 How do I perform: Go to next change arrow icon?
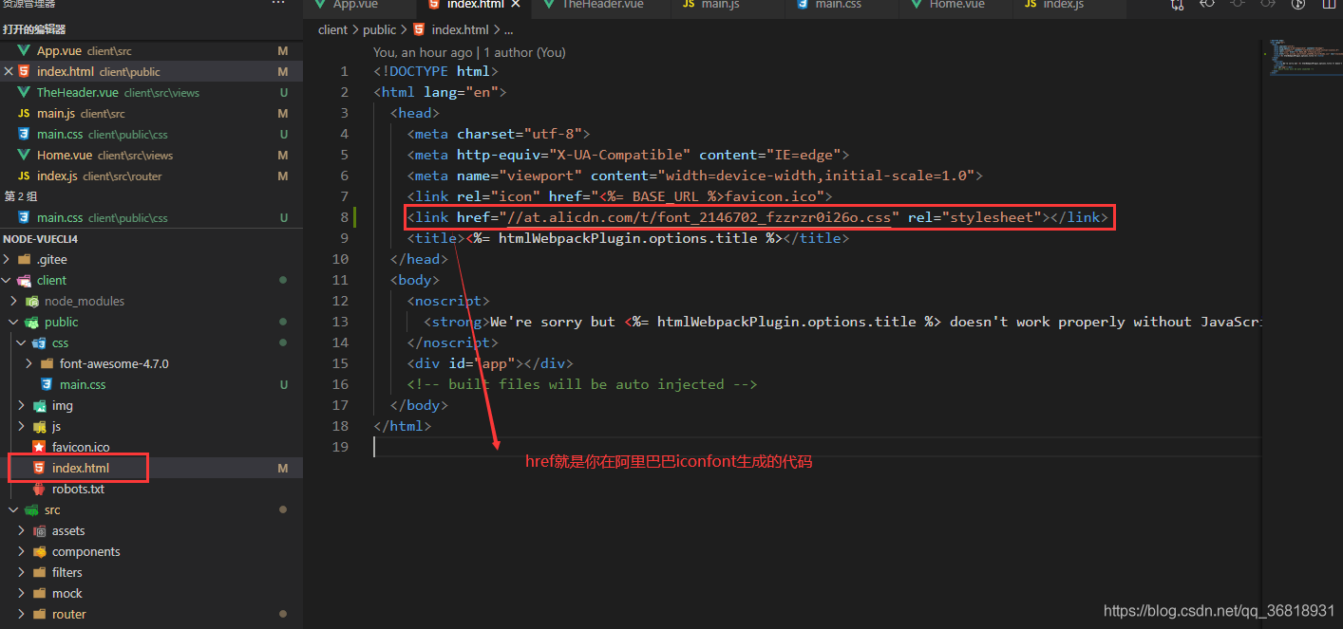click(x=1268, y=5)
